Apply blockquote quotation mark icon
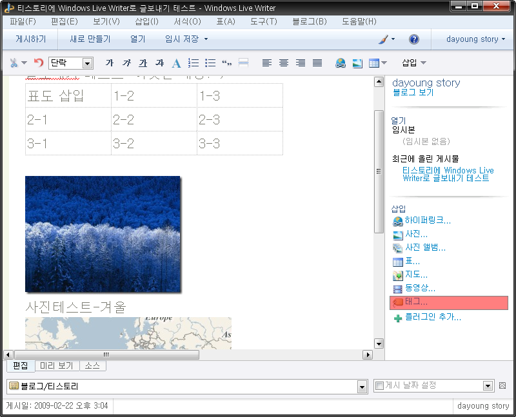 click(x=227, y=63)
